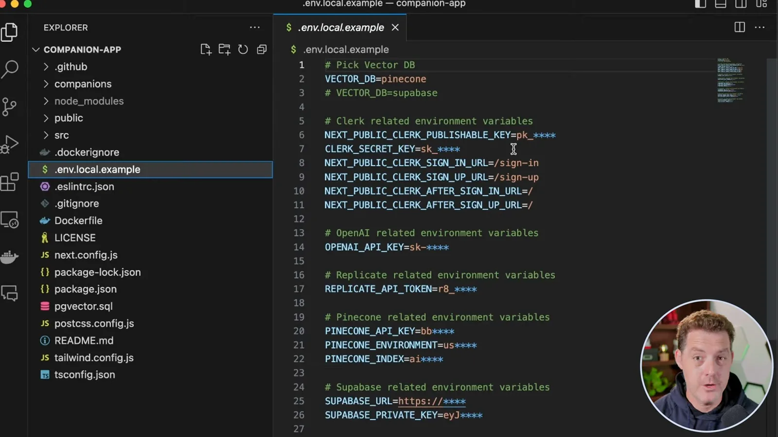The image size is (778, 437).
Task: Open the Explorer view in activity bar
Action: 10,33
